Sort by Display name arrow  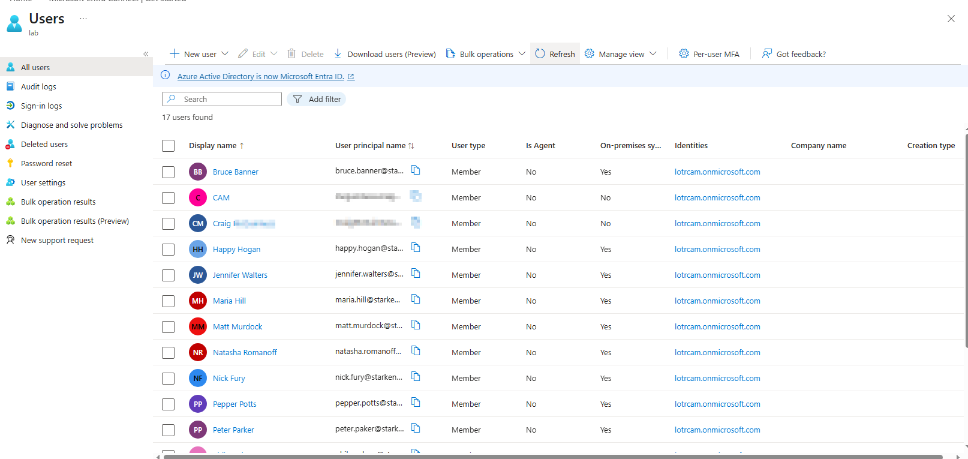point(242,146)
